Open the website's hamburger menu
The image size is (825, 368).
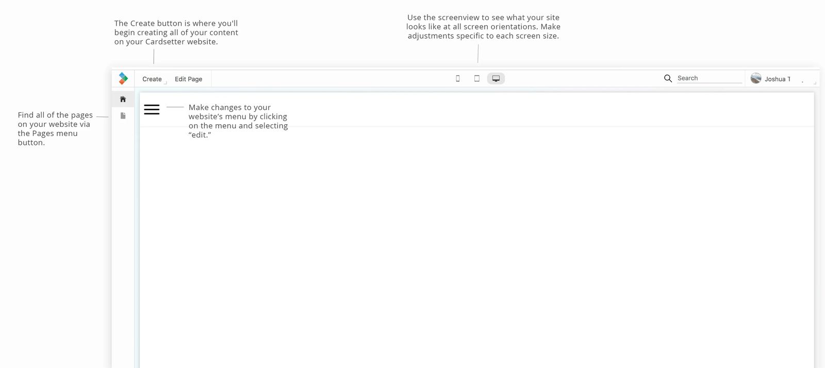(152, 109)
